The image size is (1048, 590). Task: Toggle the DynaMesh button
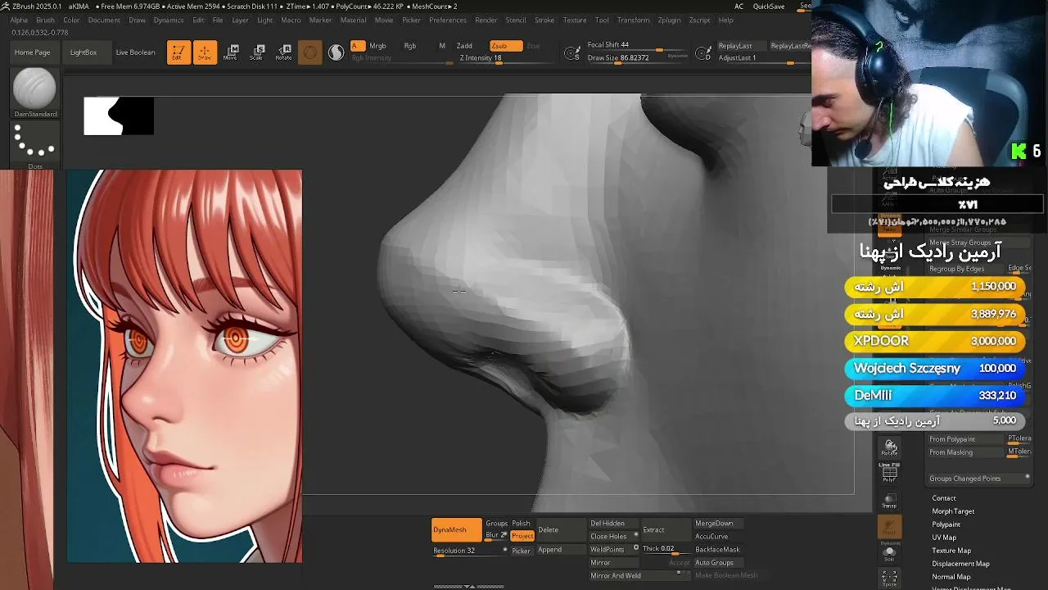(456, 530)
